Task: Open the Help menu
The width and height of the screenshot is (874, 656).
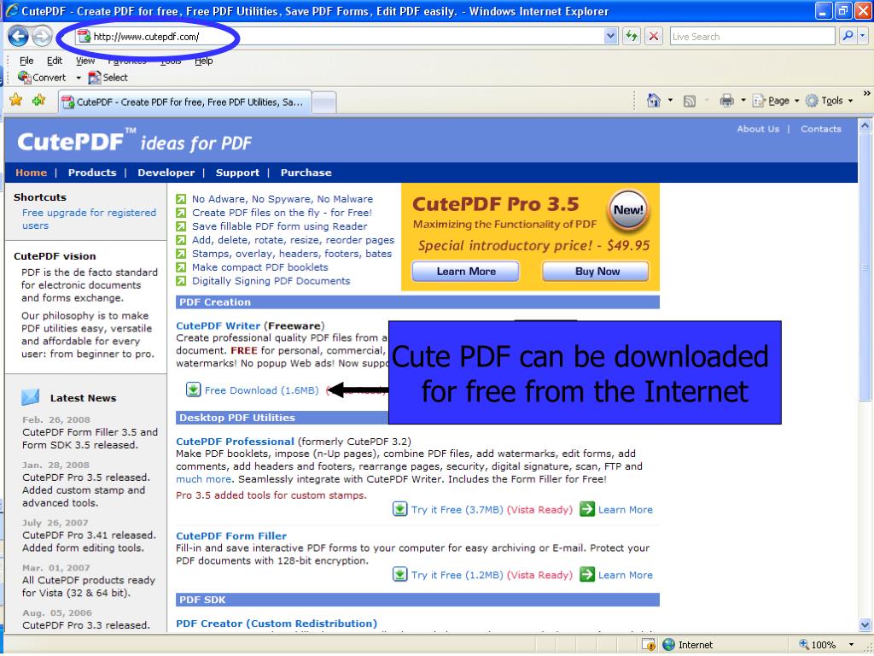Action: click(203, 61)
